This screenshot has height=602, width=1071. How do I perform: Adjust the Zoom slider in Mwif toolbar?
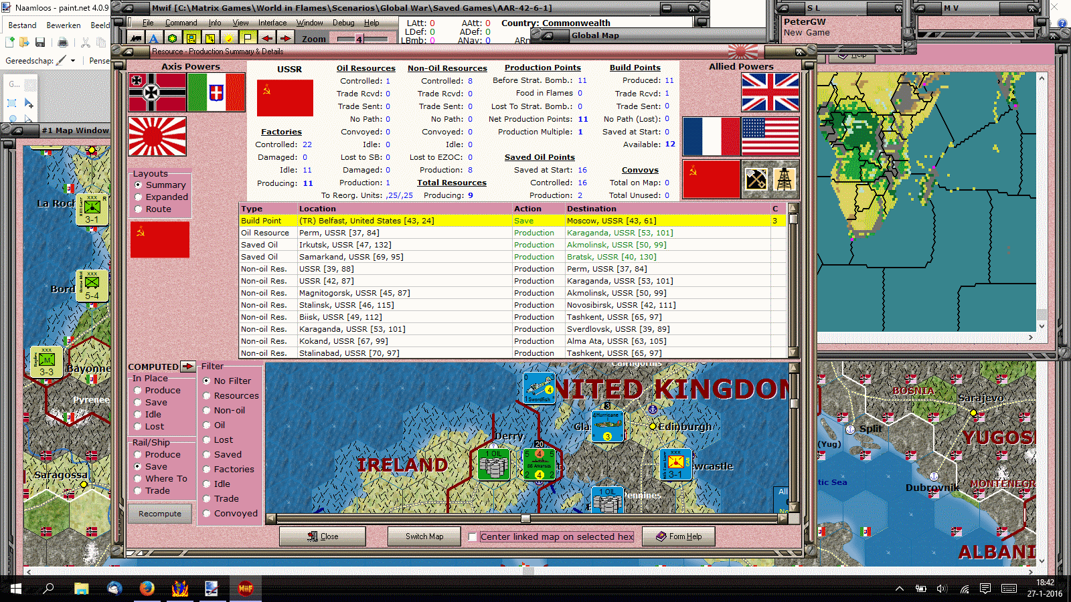pyautogui.click(x=361, y=39)
